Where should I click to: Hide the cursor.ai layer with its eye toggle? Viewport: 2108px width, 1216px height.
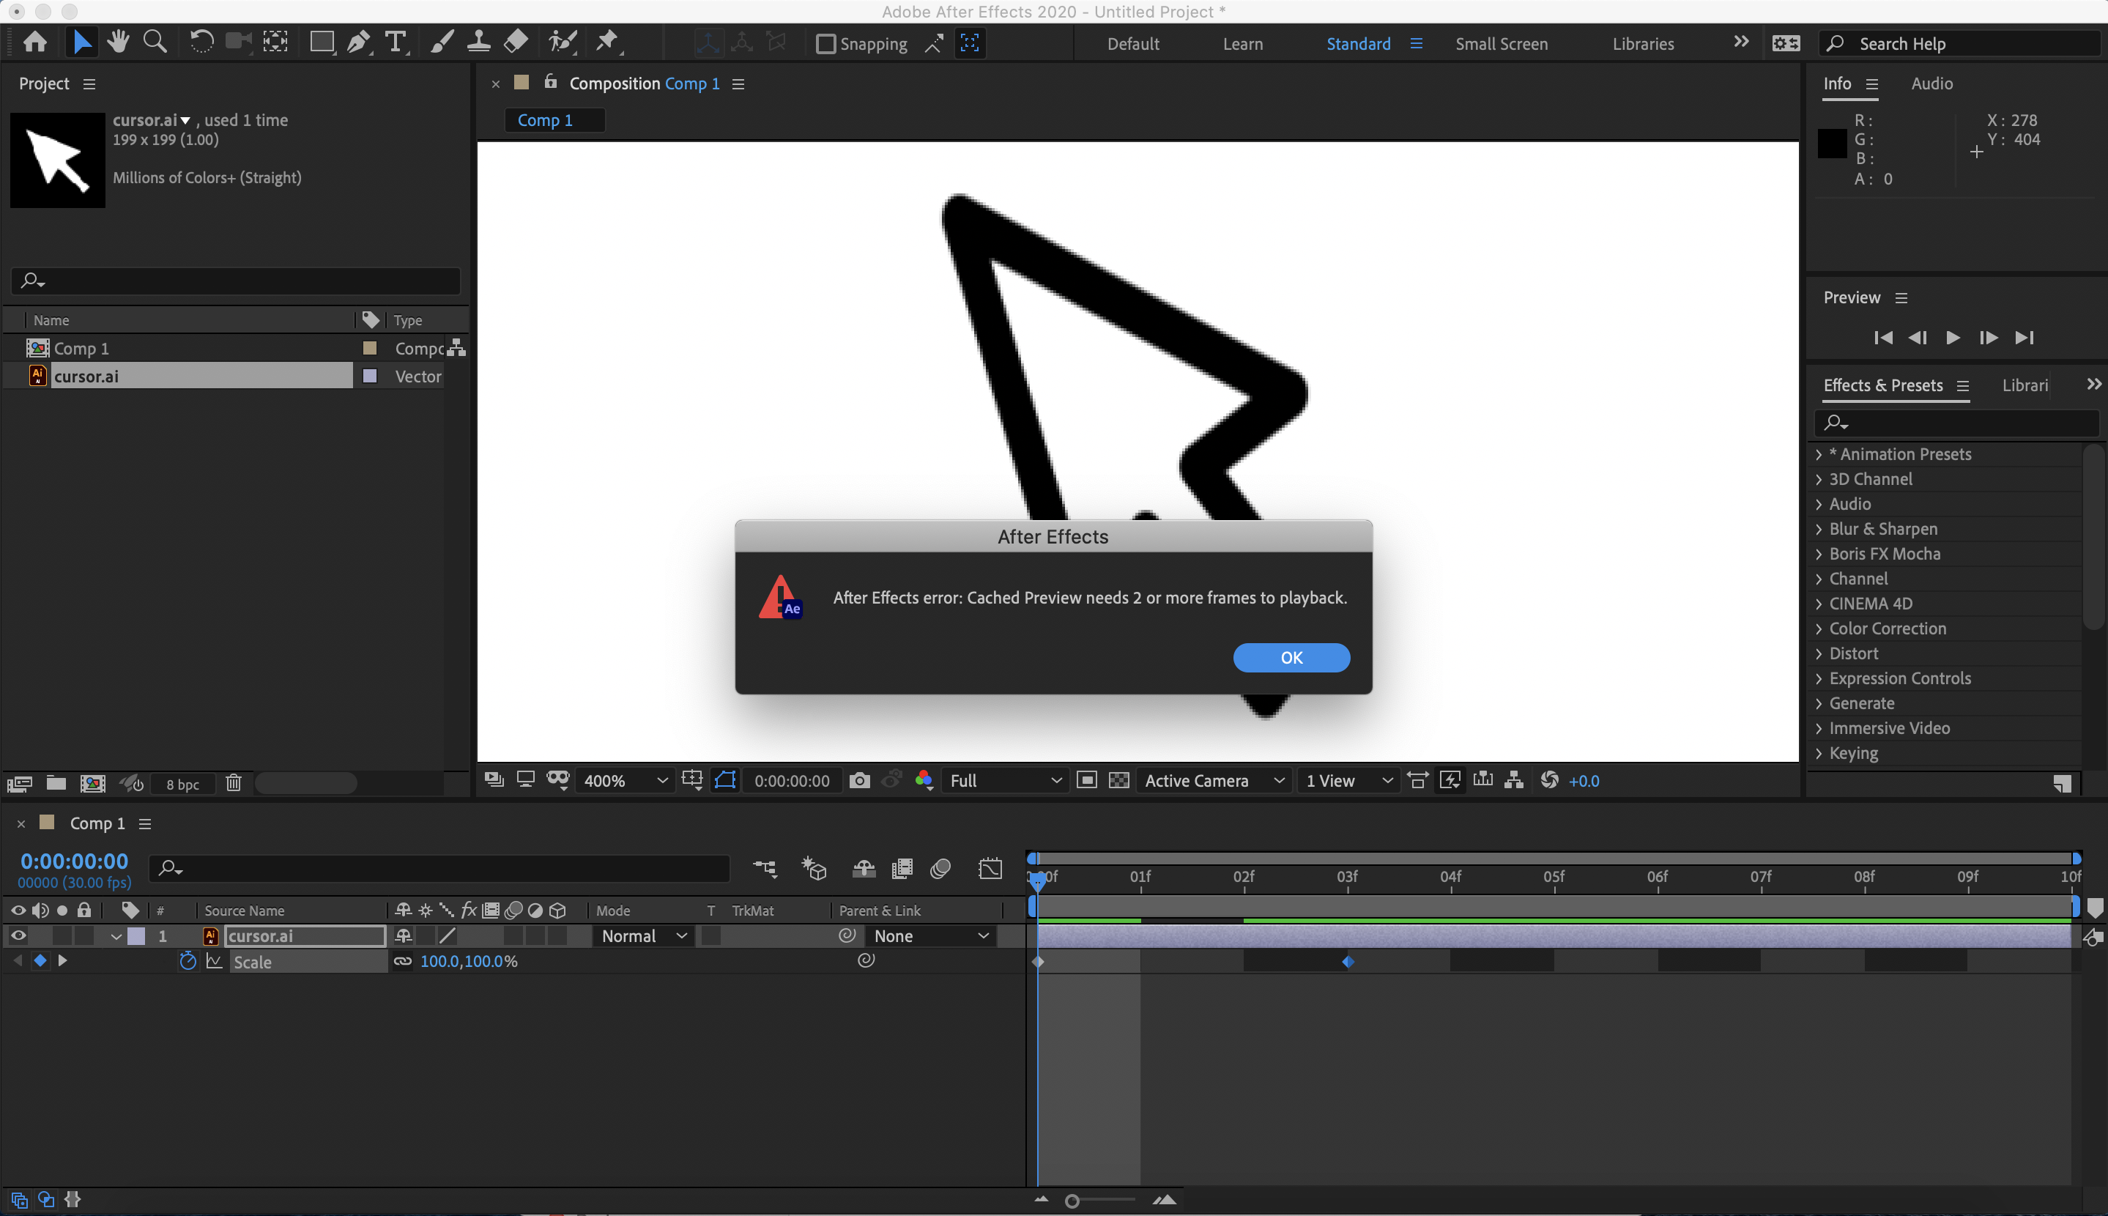(x=18, y=935)
